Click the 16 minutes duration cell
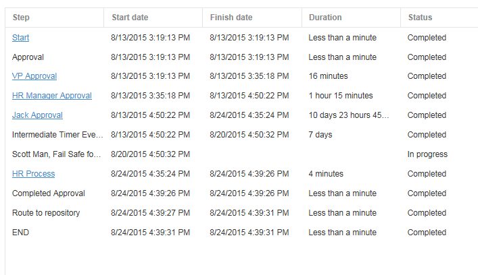478x275 pixels. click(328, 76)
